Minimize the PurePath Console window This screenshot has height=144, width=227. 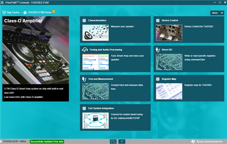coord(215,2)
